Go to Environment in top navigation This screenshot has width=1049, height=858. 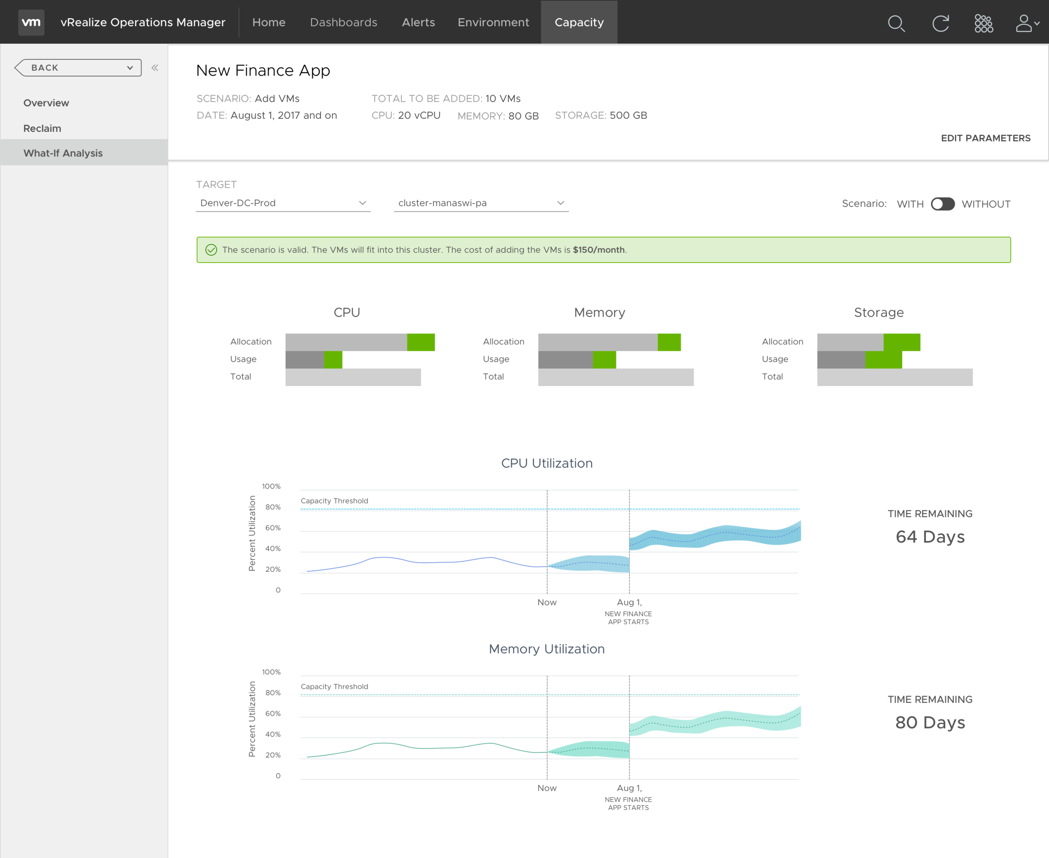493,22
